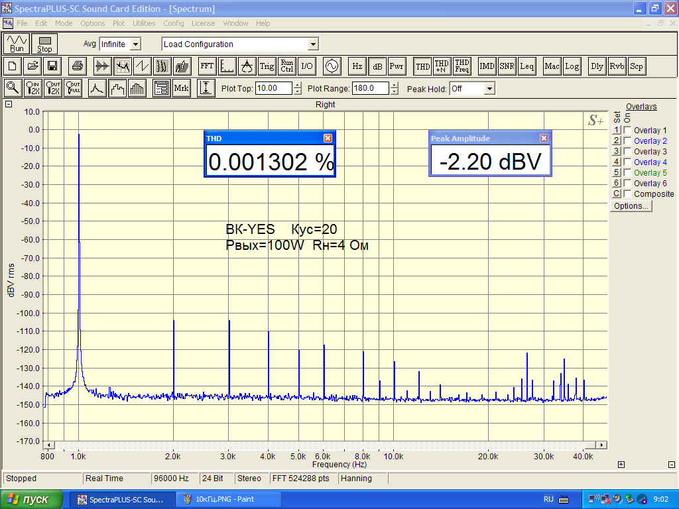Click the Run sine-wave button
The height and width of the screenshot is (509, 679).
[17, 44]
